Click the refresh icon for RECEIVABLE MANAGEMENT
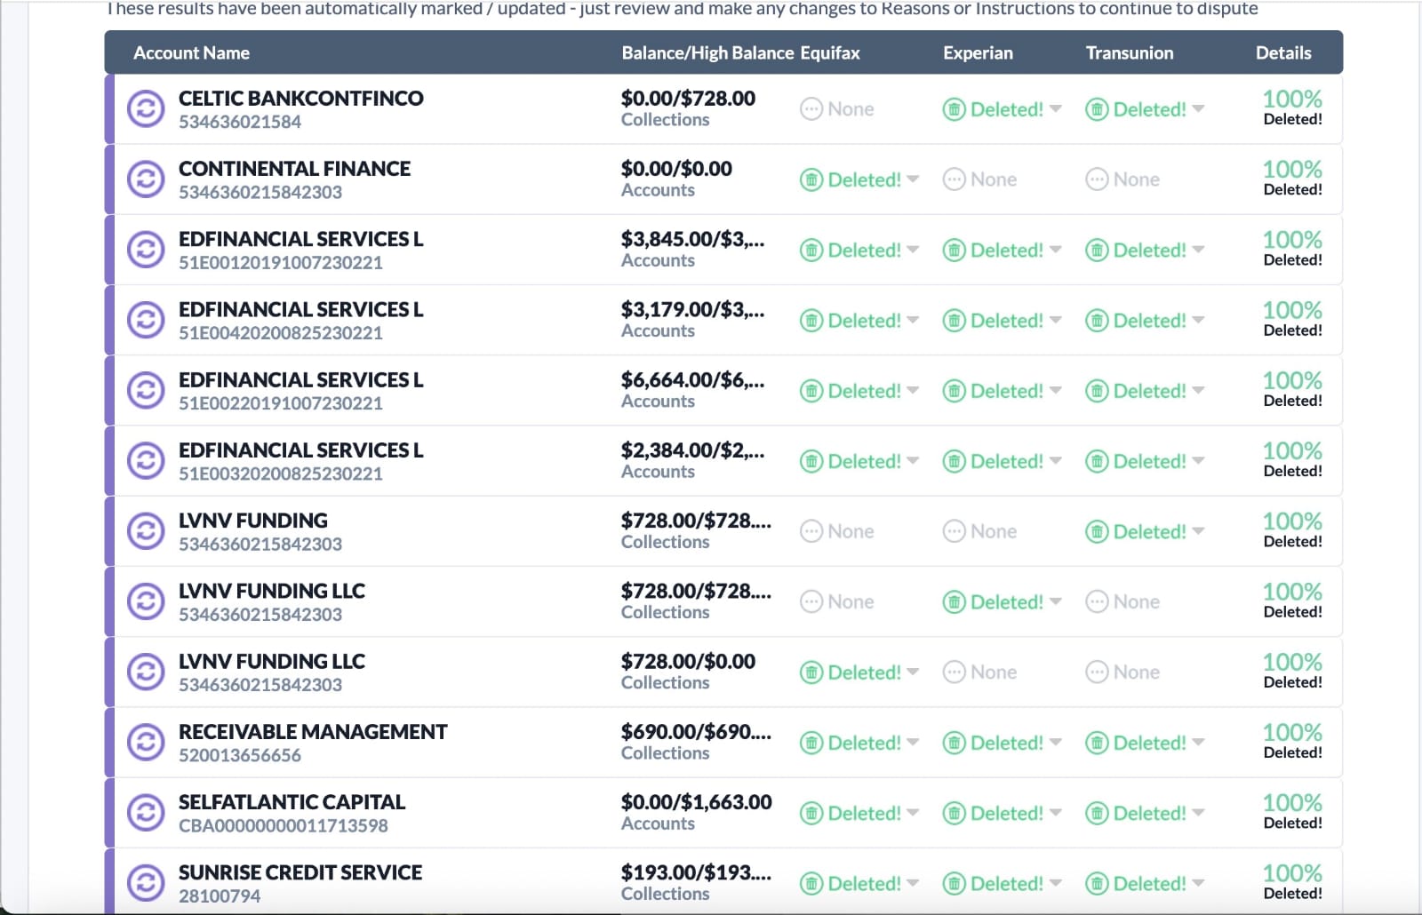 pos(147,742)
